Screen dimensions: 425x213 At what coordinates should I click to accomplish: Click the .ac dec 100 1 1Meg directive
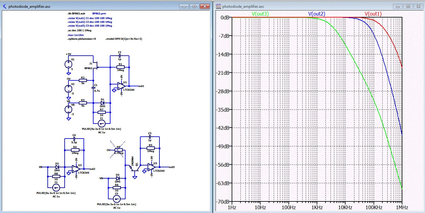point(79,31)
